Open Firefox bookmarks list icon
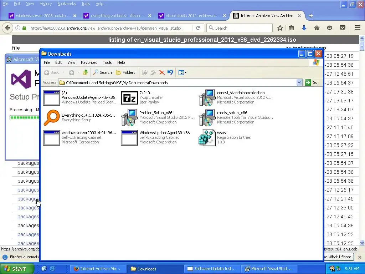The height and width of the screenshot is (274, 365). (x=291, y=28)
